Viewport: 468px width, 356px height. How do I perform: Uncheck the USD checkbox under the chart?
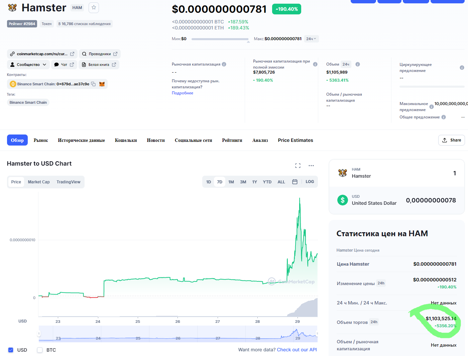(11, 350)
